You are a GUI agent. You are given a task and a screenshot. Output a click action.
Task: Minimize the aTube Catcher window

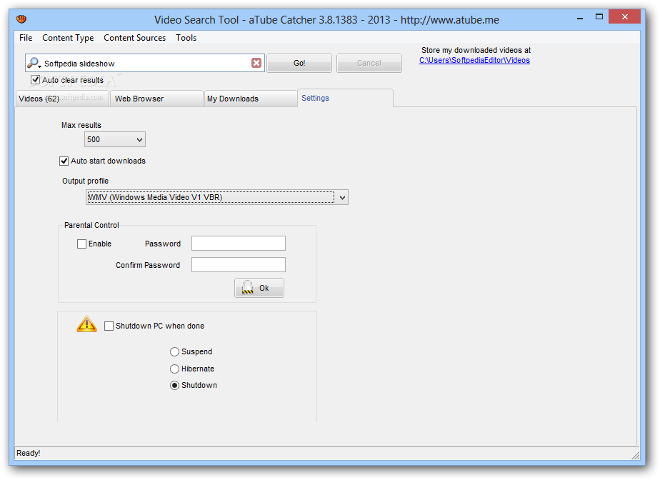point(580,18)
